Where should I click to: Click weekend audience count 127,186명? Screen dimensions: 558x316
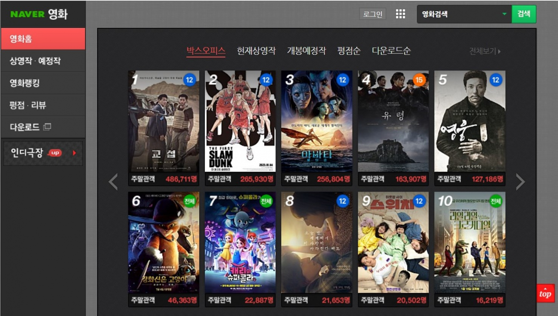[x=487, y=179]
